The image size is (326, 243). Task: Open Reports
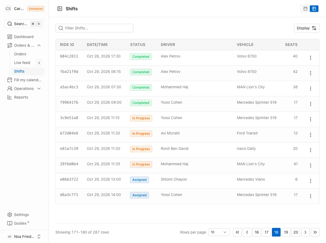coord(24,97)
